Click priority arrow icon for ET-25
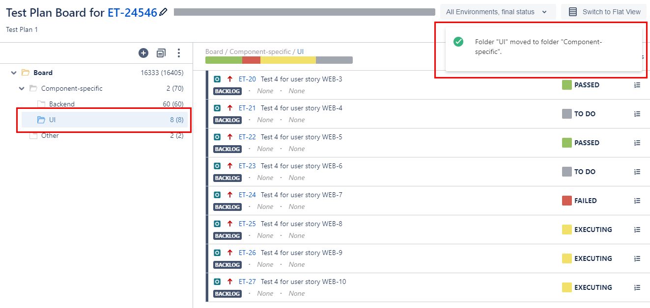 [230, 224]
